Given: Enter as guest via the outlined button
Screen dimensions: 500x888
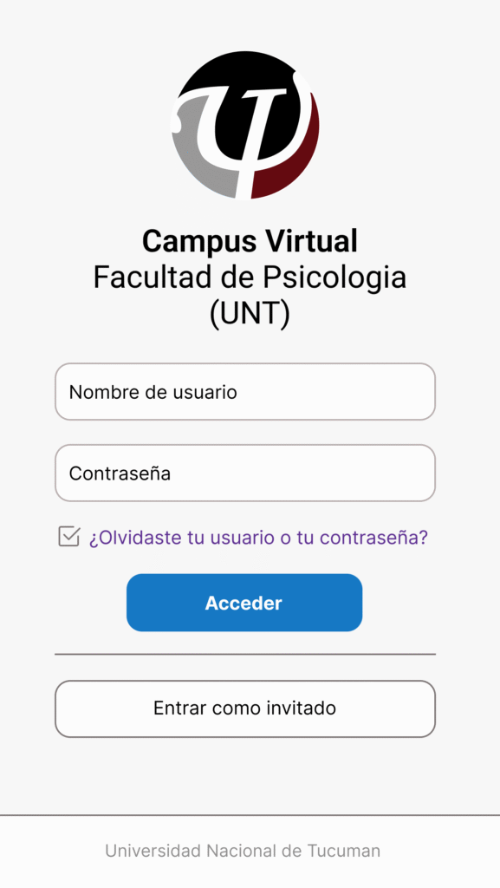Looking at the screenshot, I should 245,708.
